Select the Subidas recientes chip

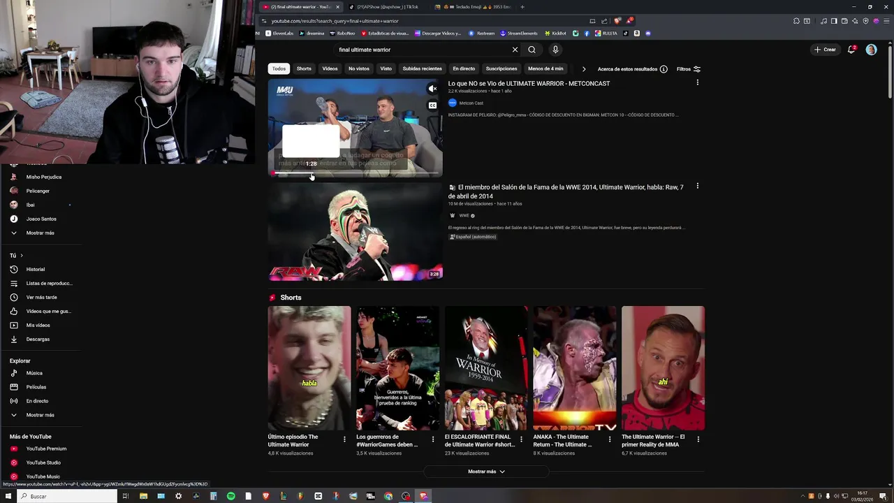(422, 68)
